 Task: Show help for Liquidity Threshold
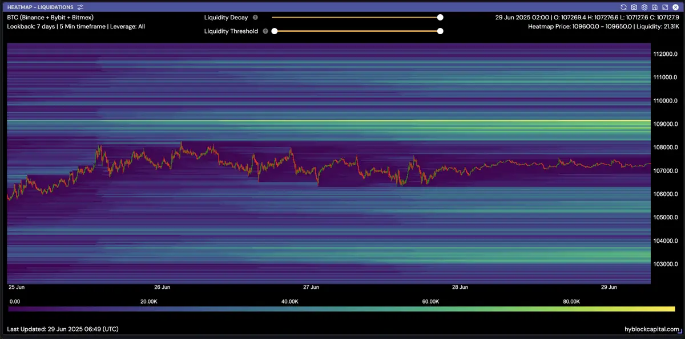(265, 31)
